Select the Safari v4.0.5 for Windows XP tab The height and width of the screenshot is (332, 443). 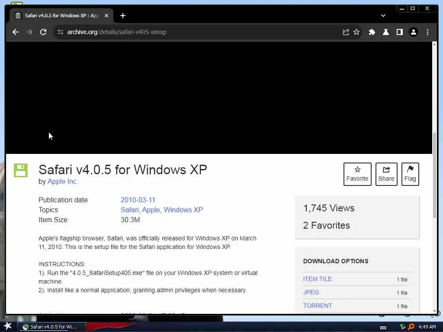(x=61, y=16)
